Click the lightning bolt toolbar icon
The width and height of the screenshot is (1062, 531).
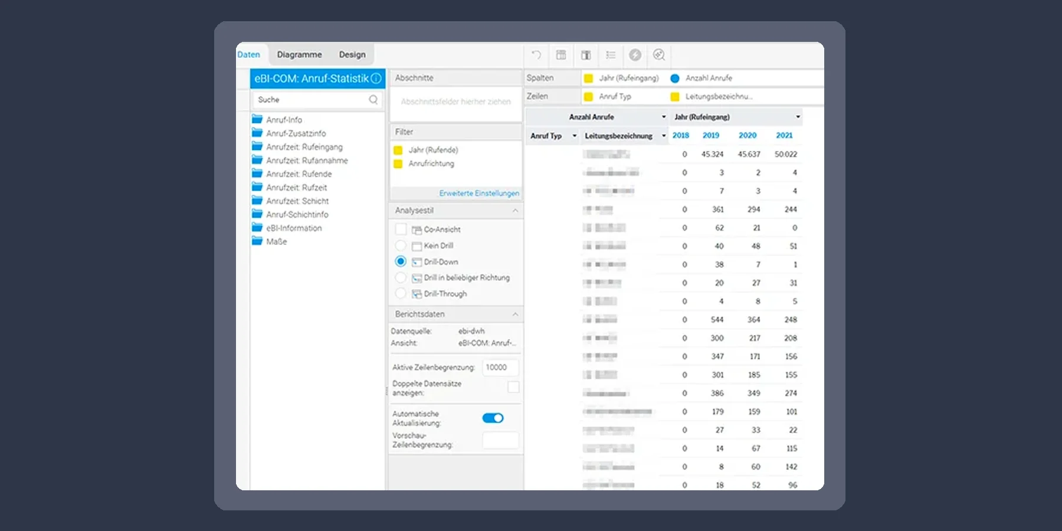[635, 55]
